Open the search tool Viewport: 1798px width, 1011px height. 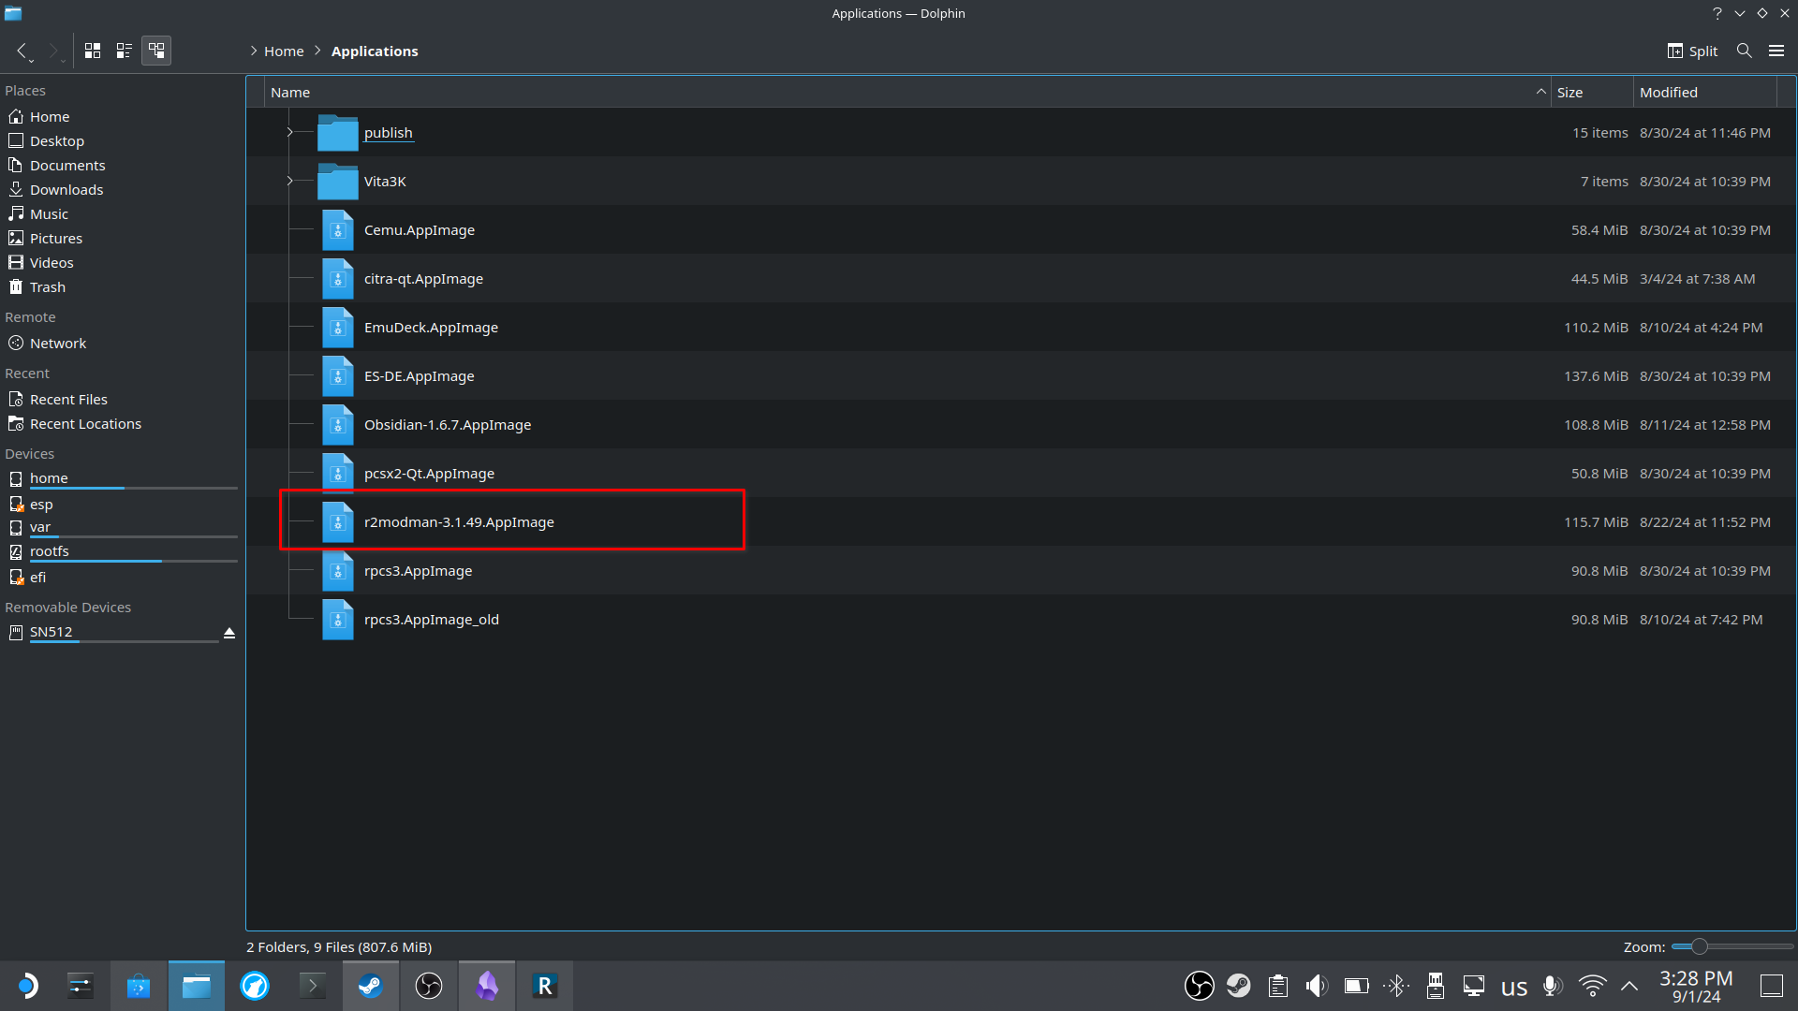(1744, 51)
